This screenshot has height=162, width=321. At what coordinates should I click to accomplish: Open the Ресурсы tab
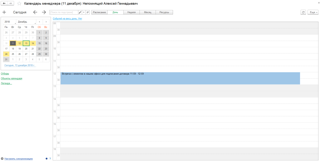coord(164,12)
